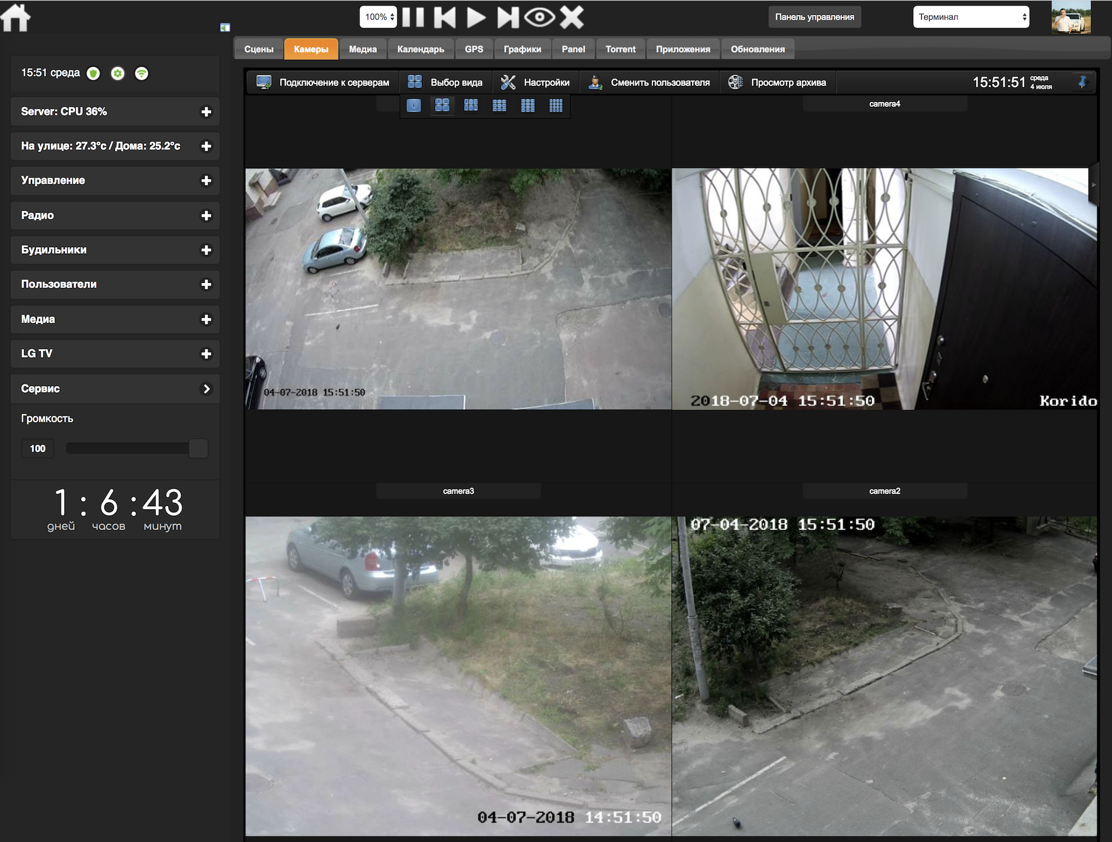Open the Терминал selector dropdown
The width and height of the screenshot is (1112, 842).
970,17
